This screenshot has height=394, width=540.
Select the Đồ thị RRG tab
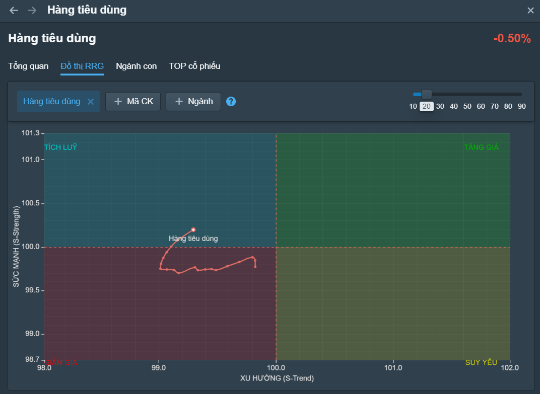(82, 66)
